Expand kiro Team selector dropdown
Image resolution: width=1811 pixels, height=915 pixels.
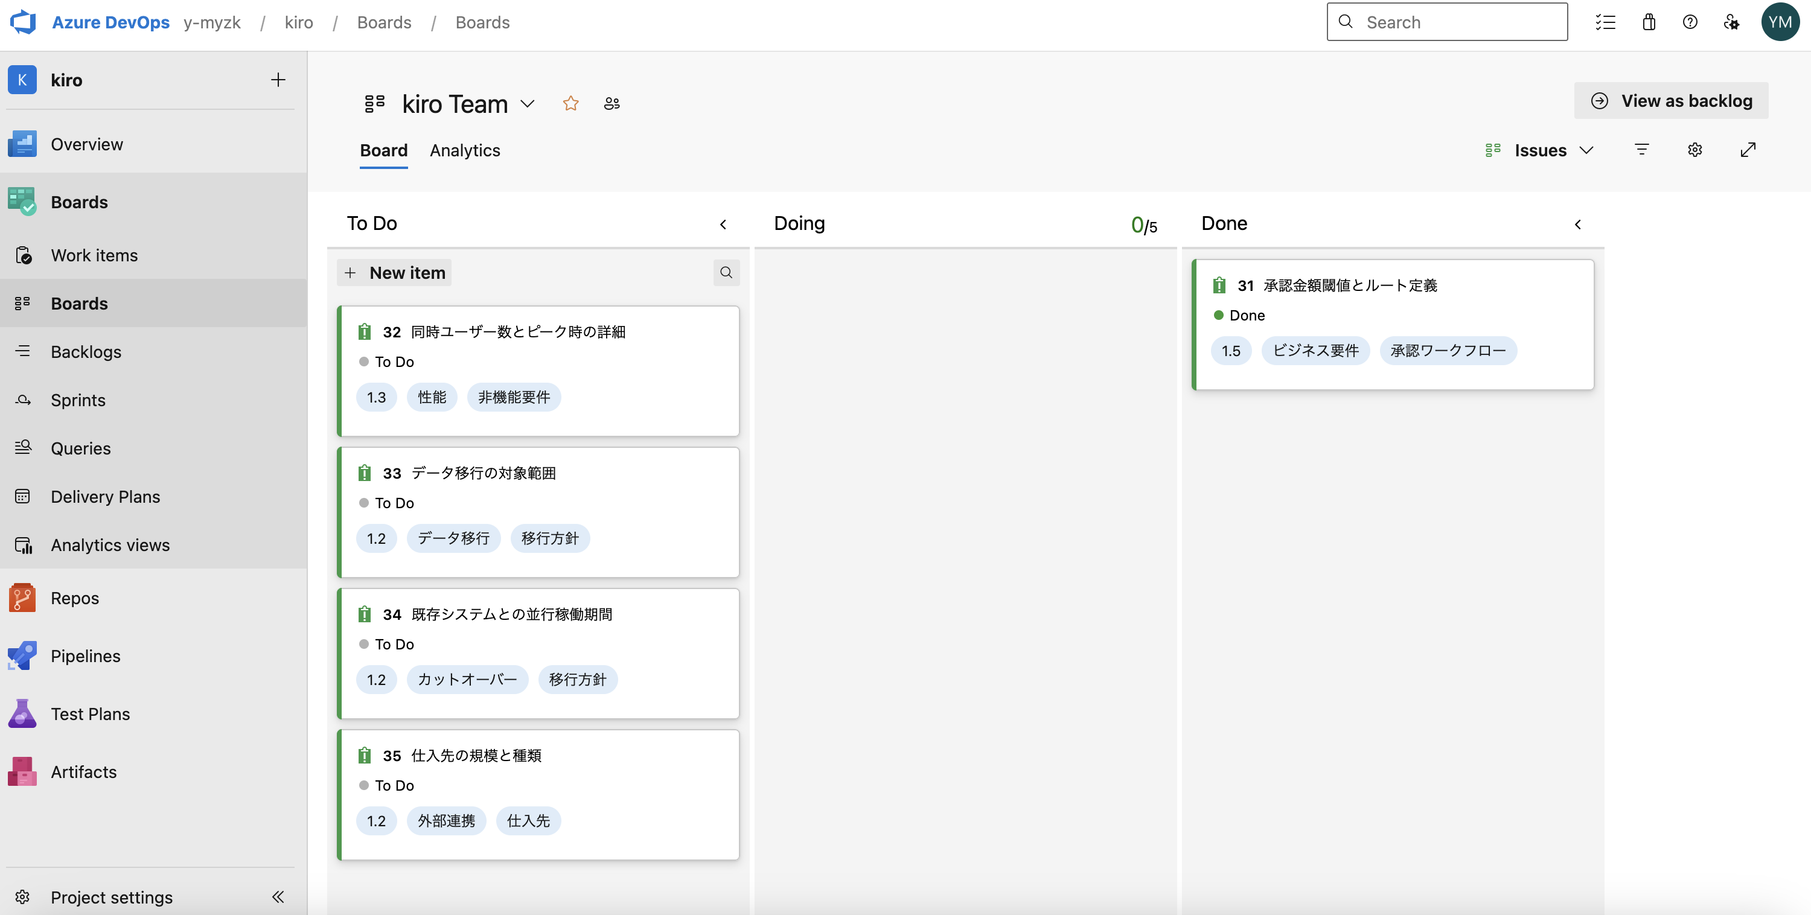(x=527, y=104)
